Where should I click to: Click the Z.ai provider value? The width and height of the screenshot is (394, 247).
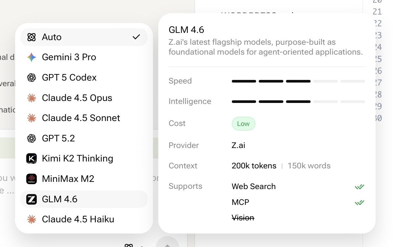[238, 145]
